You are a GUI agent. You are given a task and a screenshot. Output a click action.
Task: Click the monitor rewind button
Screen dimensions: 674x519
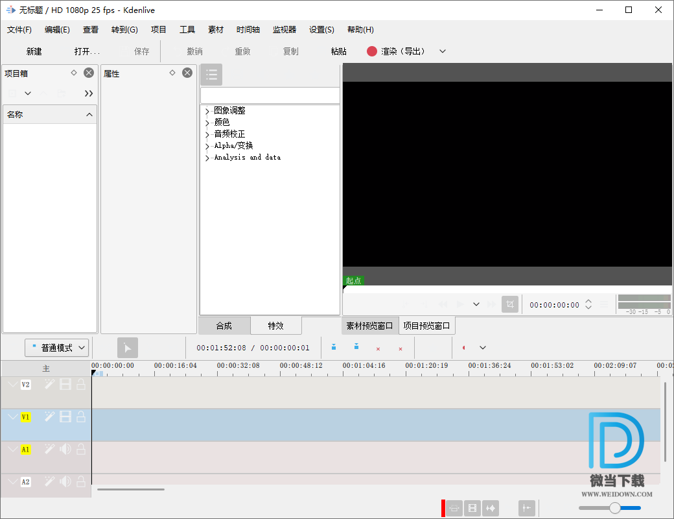click(x=443, y=304)
